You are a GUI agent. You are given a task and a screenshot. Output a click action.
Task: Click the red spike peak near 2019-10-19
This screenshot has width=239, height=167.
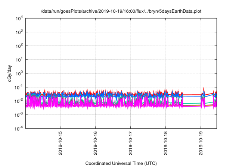(204, 88)
